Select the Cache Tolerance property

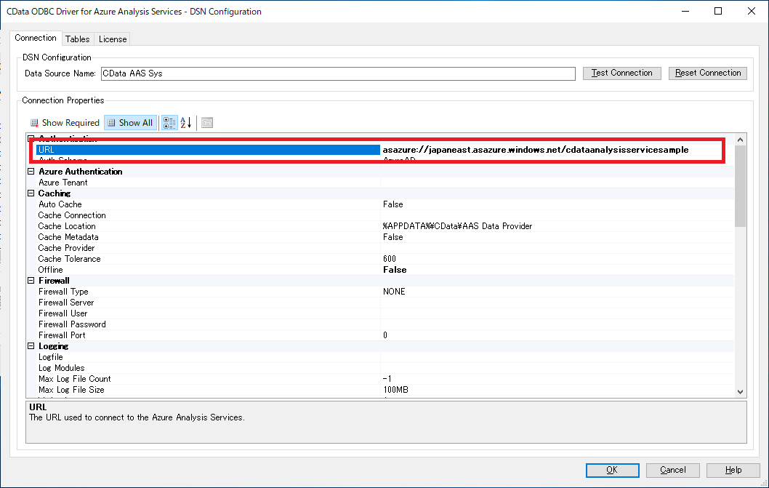(x=69, y=259)
